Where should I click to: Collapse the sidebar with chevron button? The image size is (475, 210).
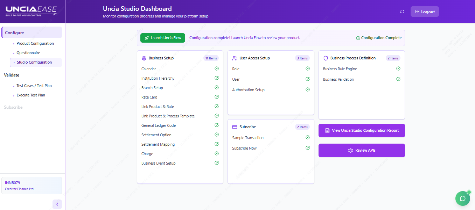[x=57, y=204]
